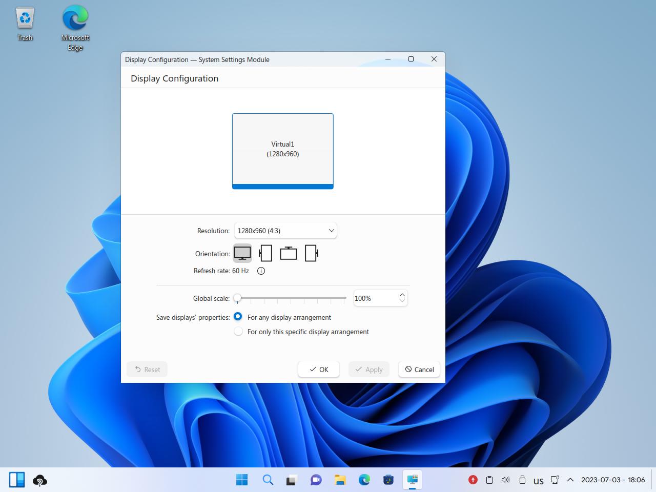Viewport: 656px width, 492px height.
Task: Click the Cancel button
Action: click(419, 370)
